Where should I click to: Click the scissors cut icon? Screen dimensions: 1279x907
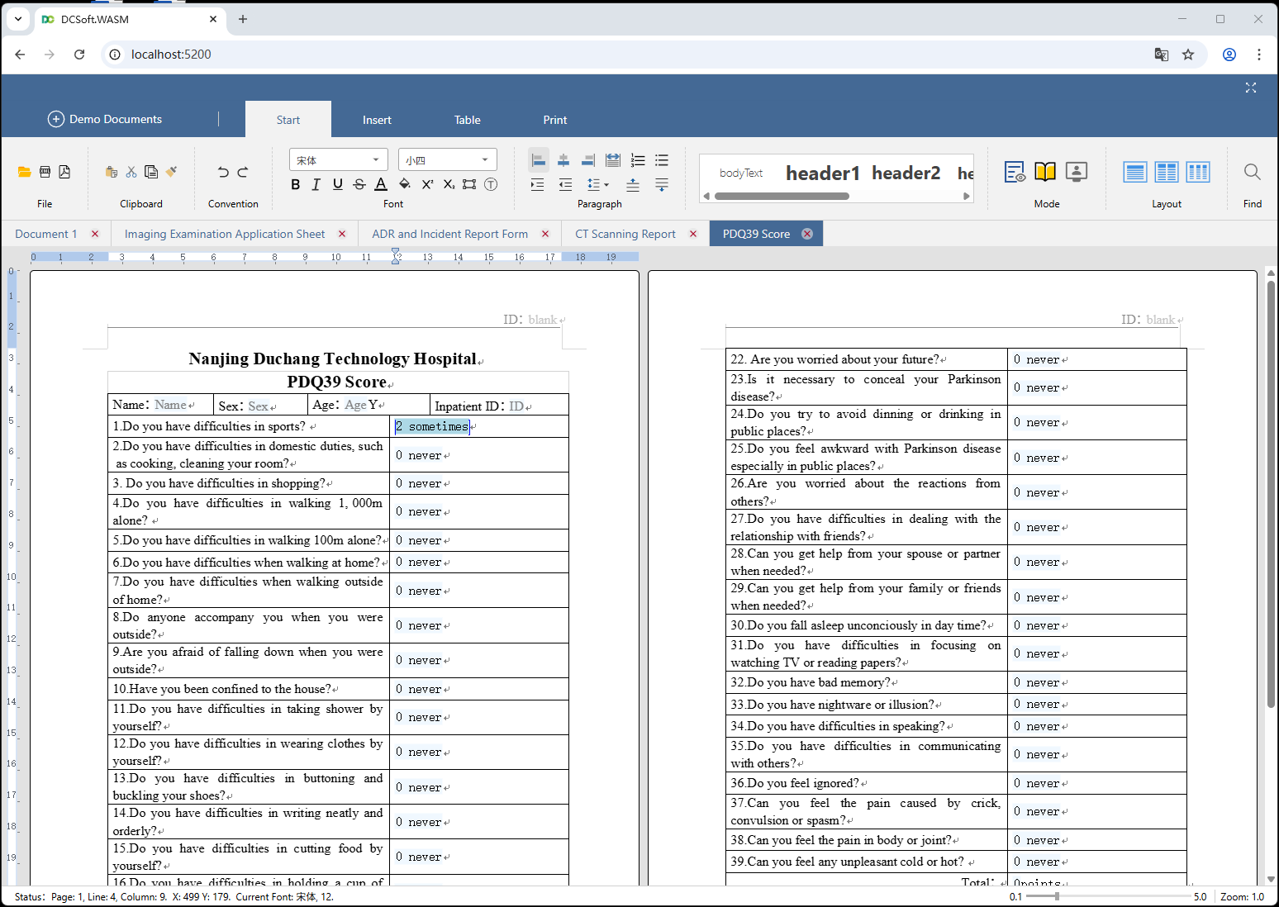point(131,172)
